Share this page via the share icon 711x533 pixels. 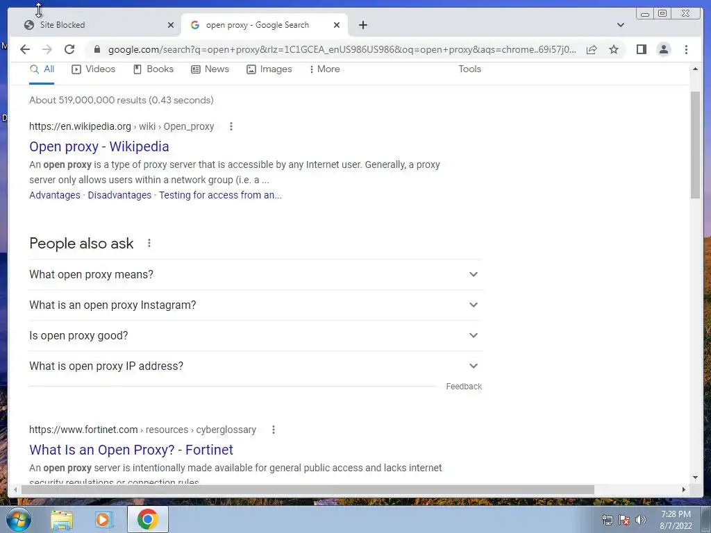click(x=592, y=49)
